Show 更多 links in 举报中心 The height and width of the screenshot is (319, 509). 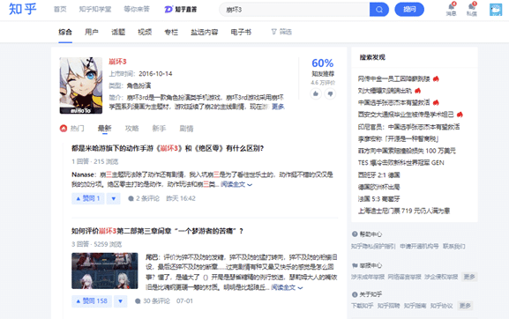tap(469, 277)
